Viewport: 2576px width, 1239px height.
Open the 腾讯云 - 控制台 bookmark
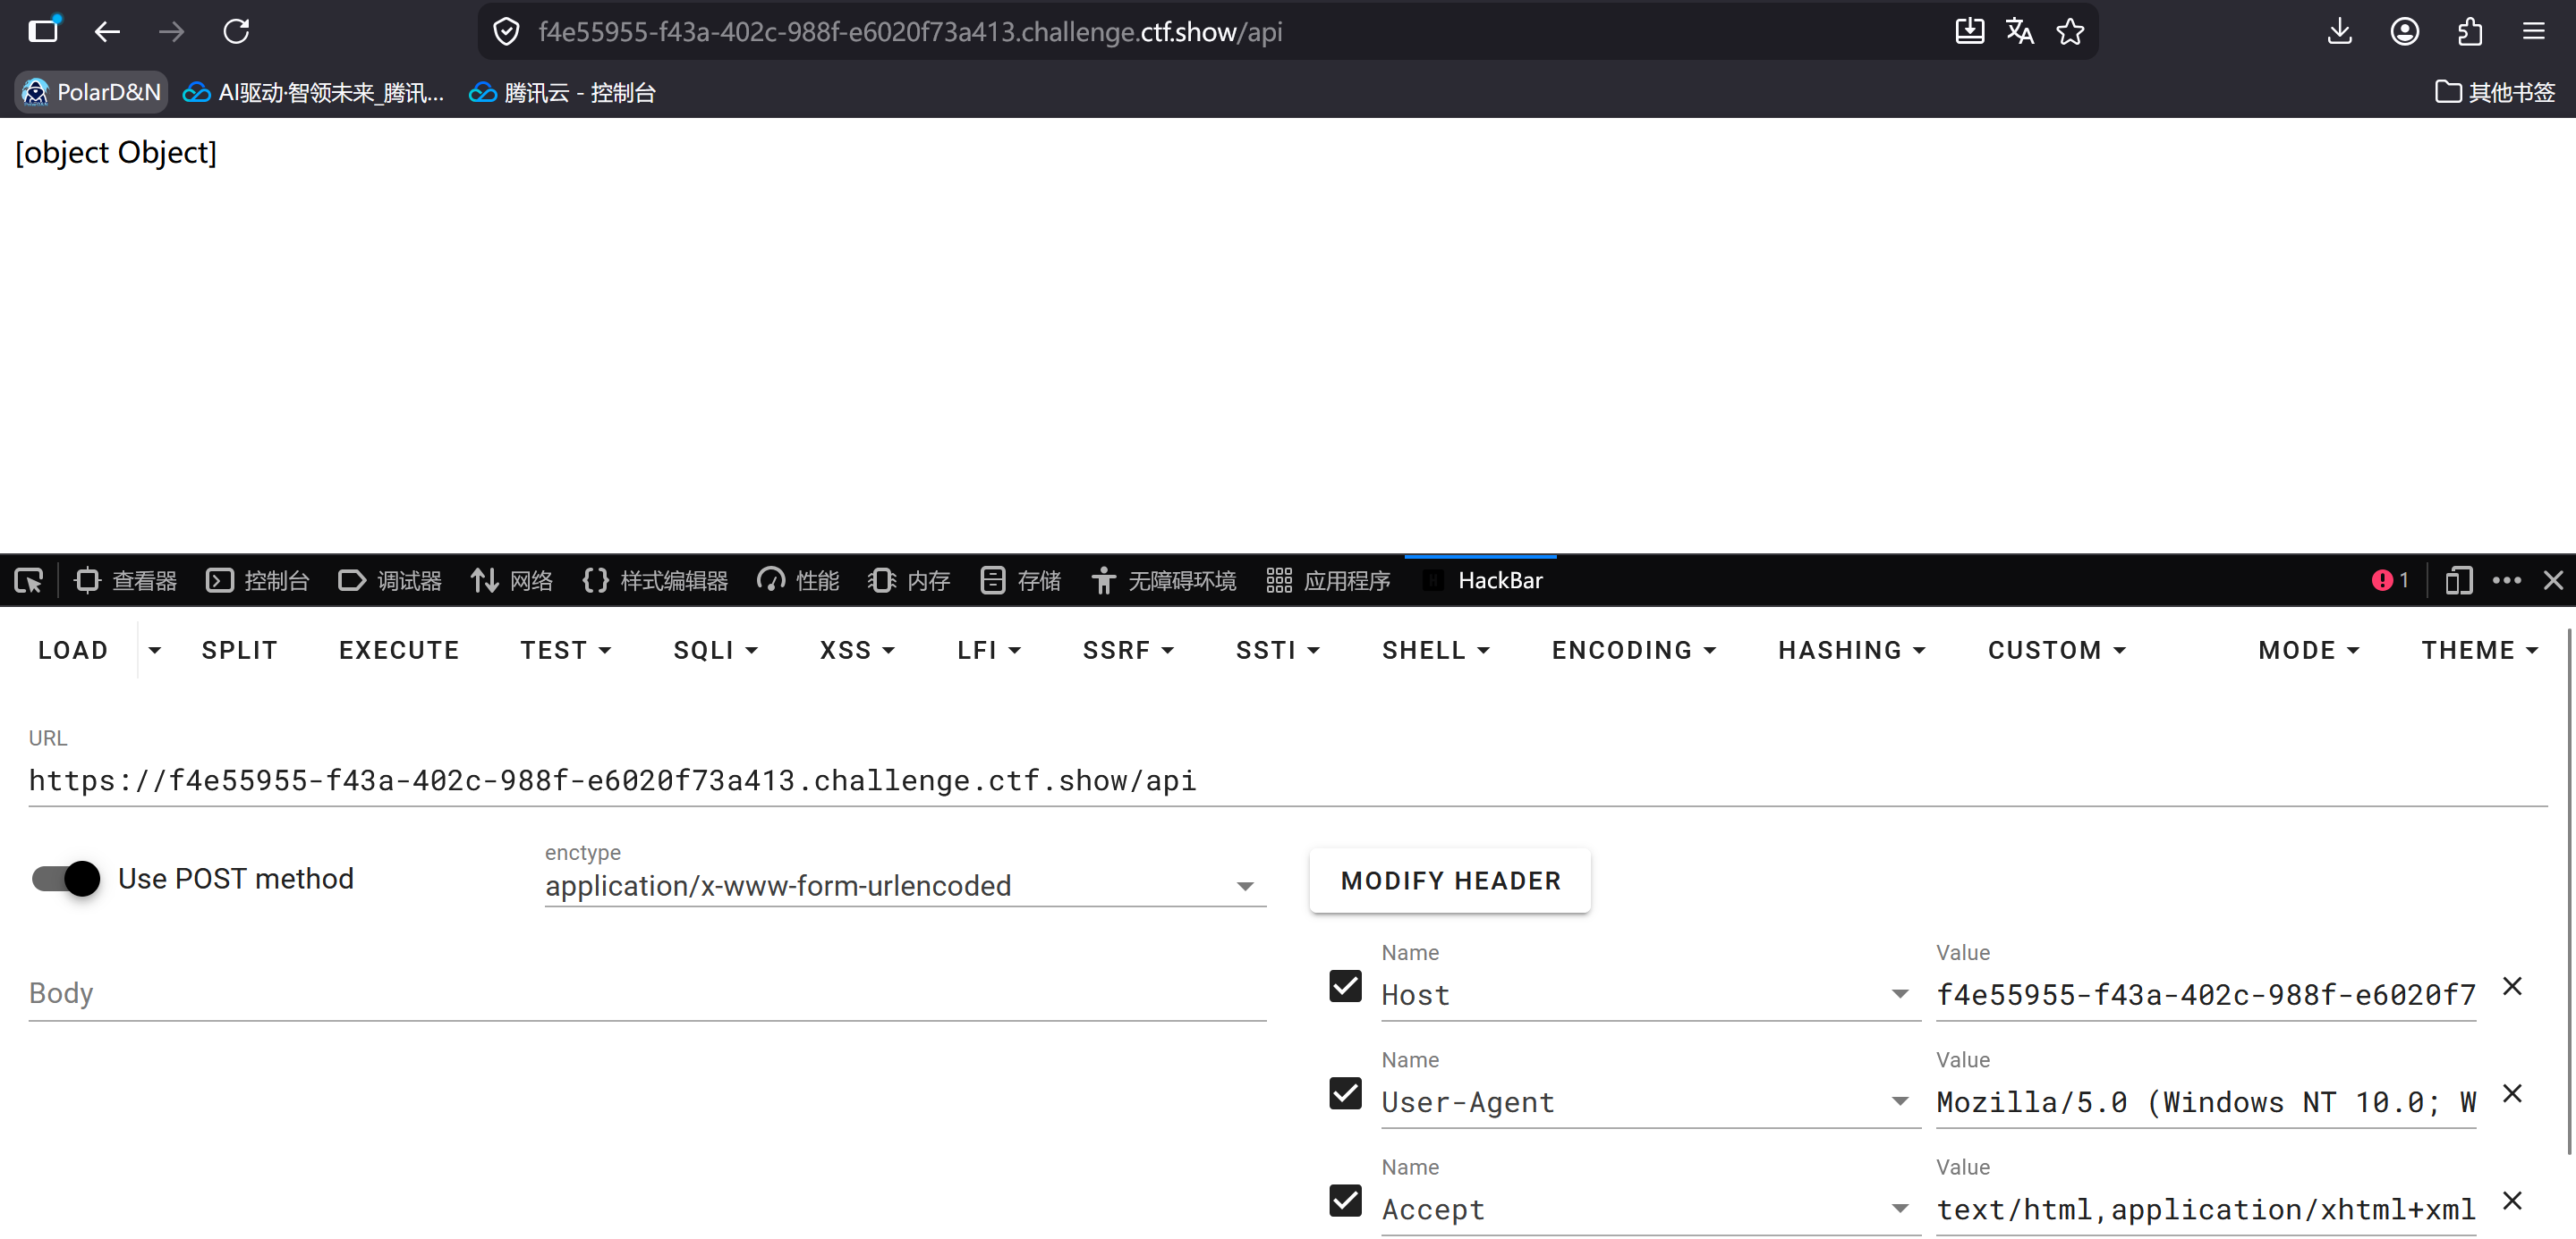click(562, 92)
